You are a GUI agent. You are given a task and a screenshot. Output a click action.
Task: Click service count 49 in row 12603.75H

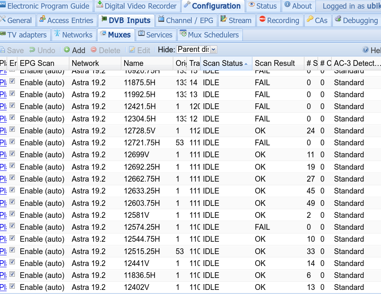[x=311, y=203]
